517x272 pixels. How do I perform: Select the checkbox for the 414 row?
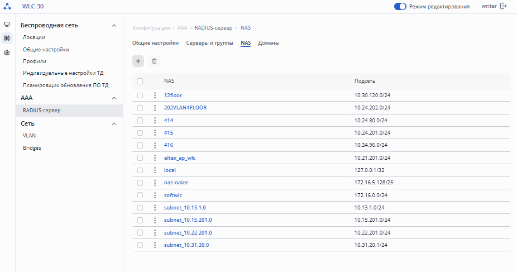(x=140, y=120)
